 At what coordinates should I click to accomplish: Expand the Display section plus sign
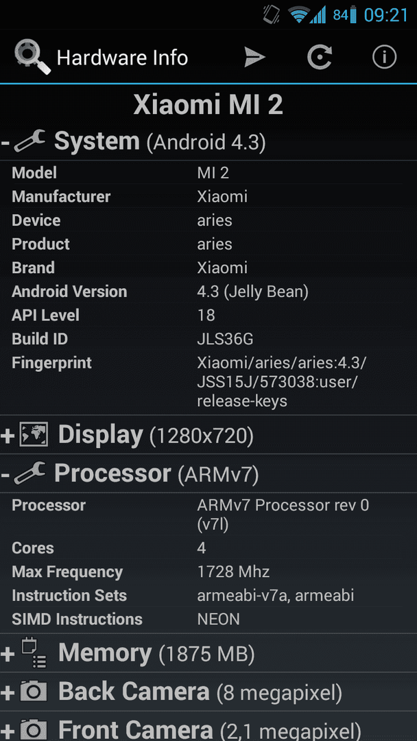[x=8, y=436]
